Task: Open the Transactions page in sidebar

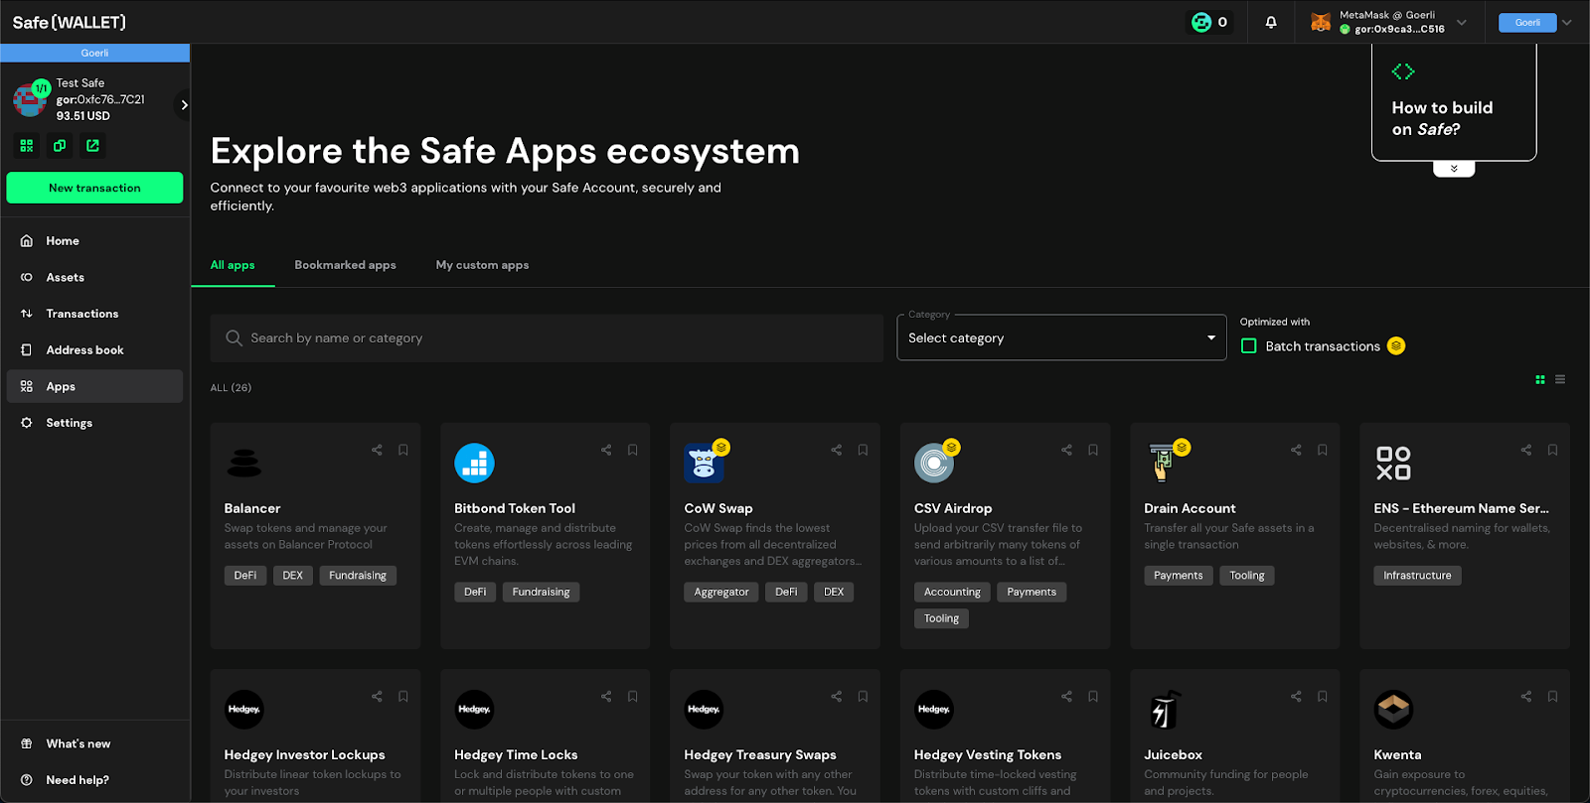Action: [x=81, y=314]
